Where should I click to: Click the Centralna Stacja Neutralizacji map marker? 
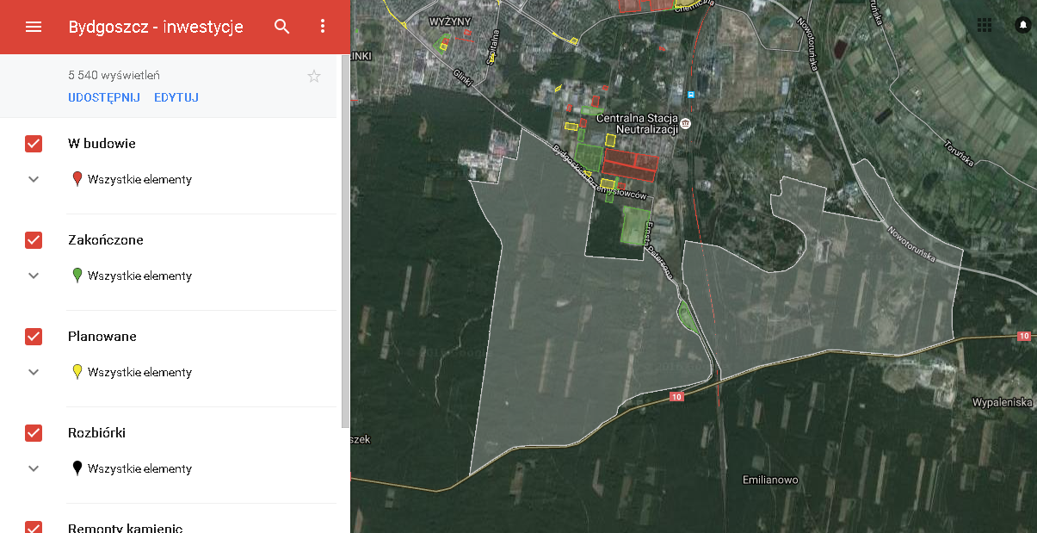(x=685, y=124)
